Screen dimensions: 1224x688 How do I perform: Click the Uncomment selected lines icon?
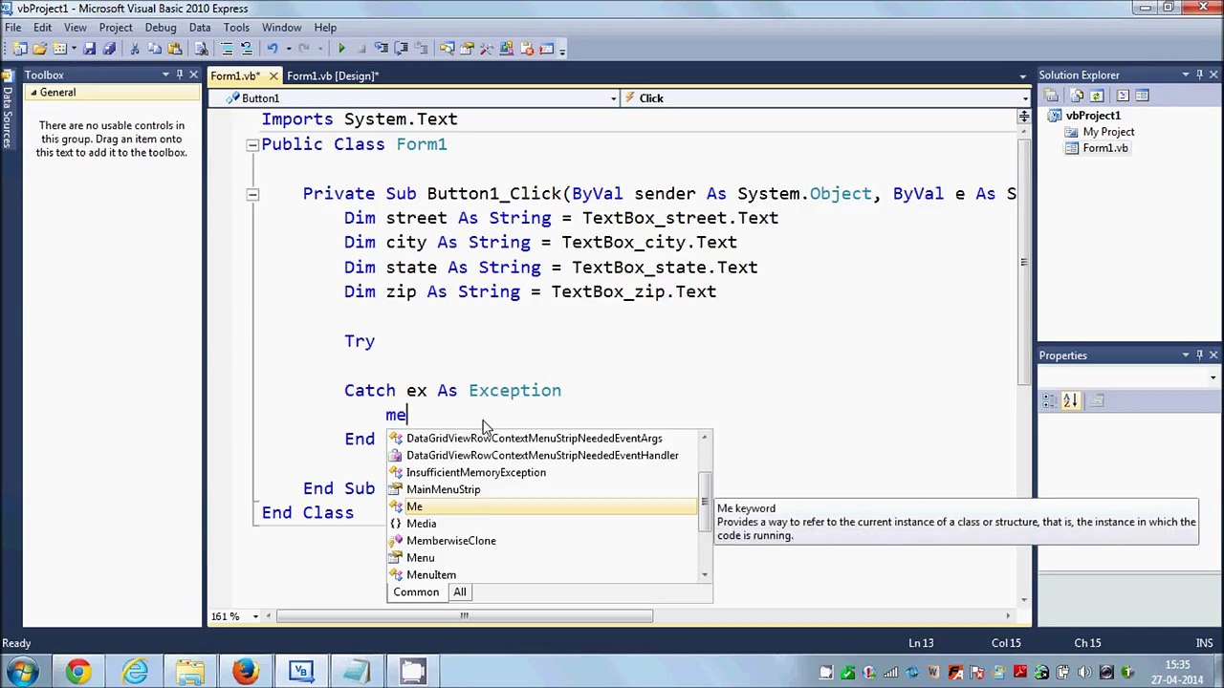coord(247,48)
